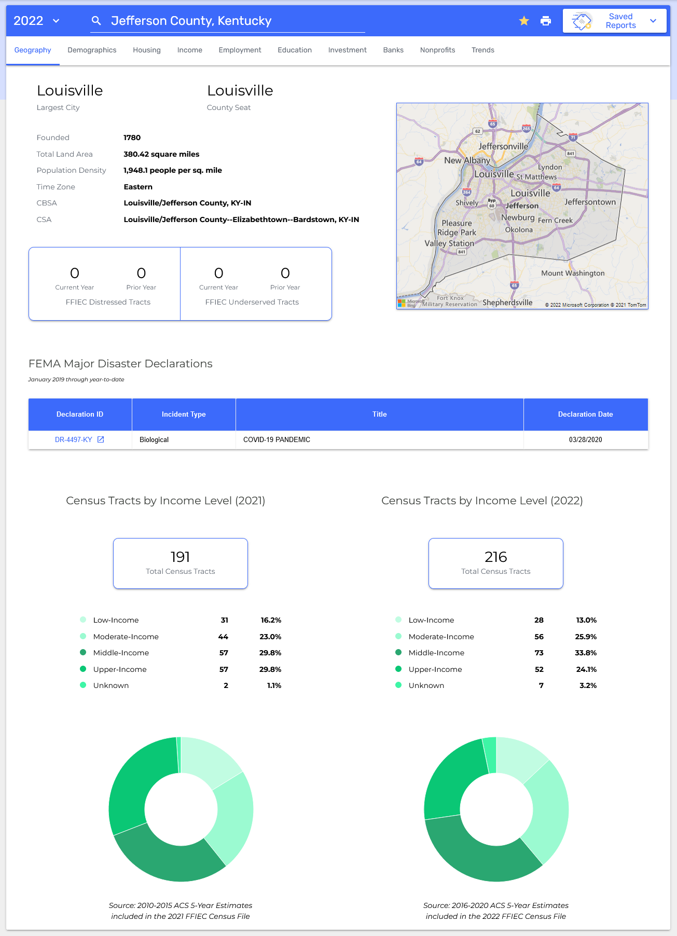Click the Incident Type column header
Image resolution: width=677 pixels, height=936 pixels.
point(184,415)
